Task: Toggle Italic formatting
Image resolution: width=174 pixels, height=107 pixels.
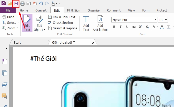Action: [x=121, y=27]
